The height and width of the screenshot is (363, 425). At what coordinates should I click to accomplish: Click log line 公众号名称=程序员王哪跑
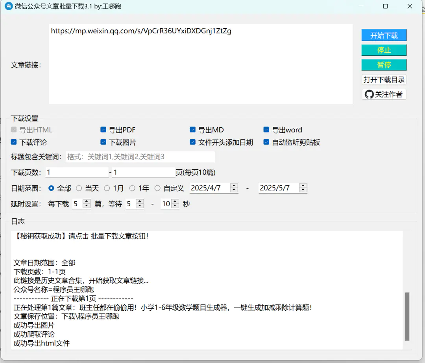pos(54,290)
